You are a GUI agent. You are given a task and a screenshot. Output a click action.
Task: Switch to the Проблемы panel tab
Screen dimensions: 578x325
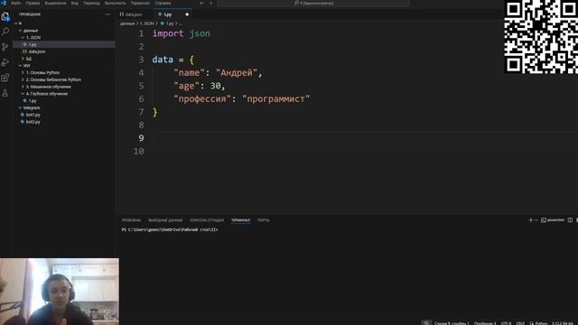tap(131, 220)
